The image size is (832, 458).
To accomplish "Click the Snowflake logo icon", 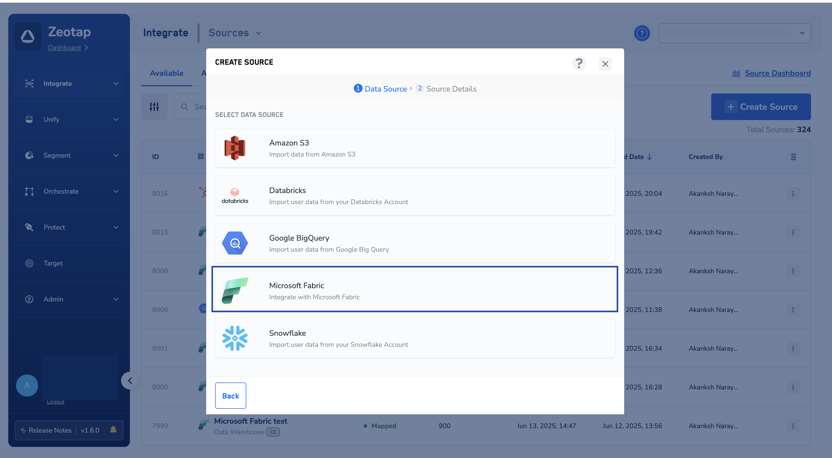I will tap(235, 338).
